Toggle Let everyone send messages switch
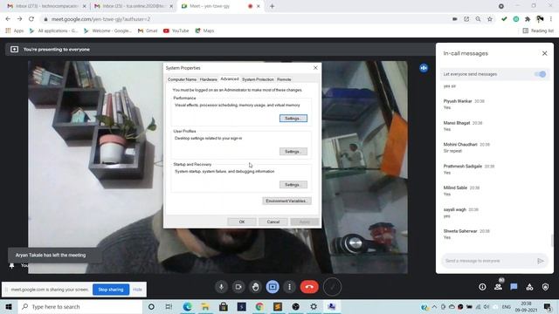The height and width of the screenshot is (314, 559). coord(540,74)
